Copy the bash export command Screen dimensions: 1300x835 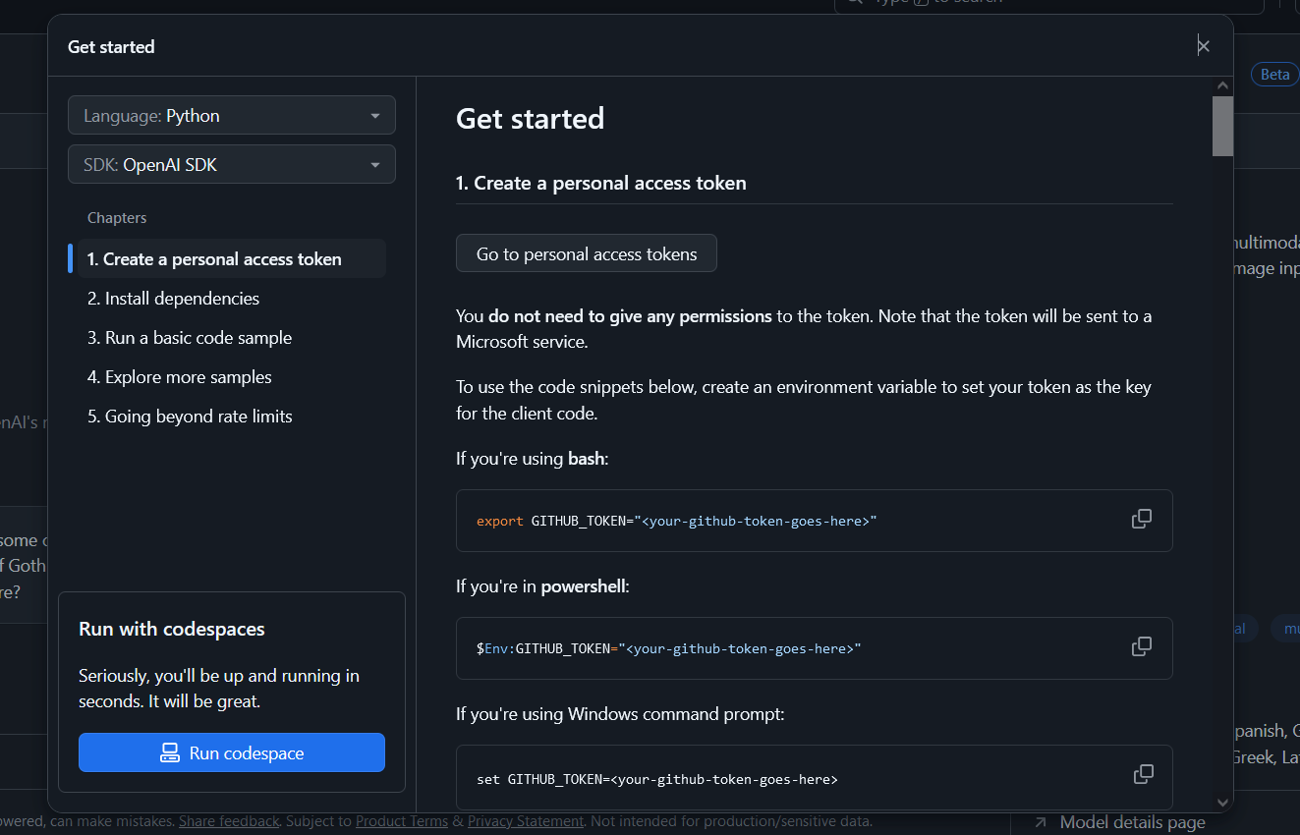coord(1141,520)
